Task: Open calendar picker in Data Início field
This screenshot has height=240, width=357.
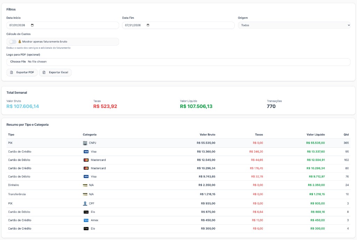Action: pos(32,25)
